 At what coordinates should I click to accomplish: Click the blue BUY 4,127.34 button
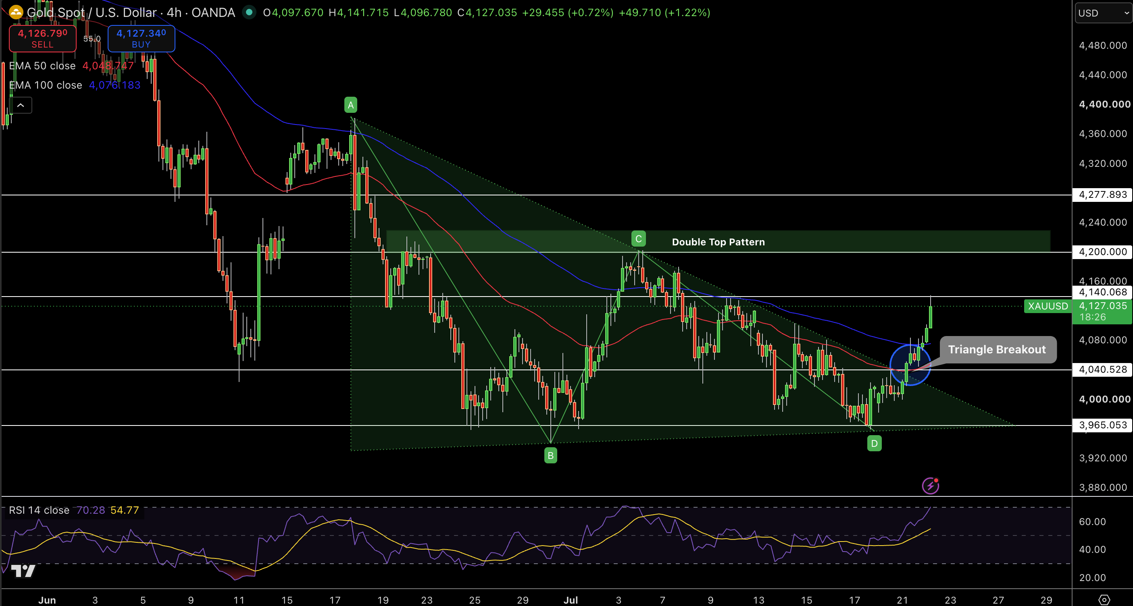[141, 38]
